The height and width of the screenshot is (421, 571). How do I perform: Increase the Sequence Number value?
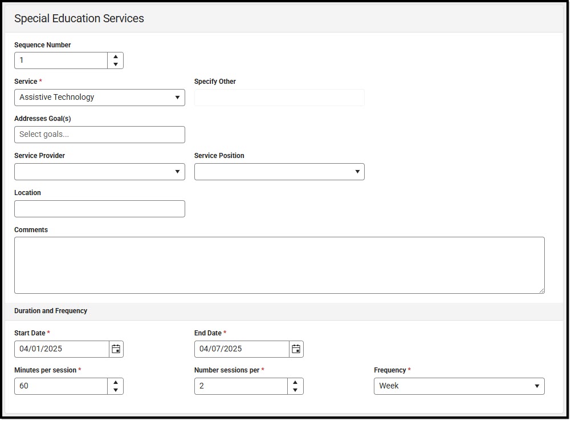pos(116,56)
